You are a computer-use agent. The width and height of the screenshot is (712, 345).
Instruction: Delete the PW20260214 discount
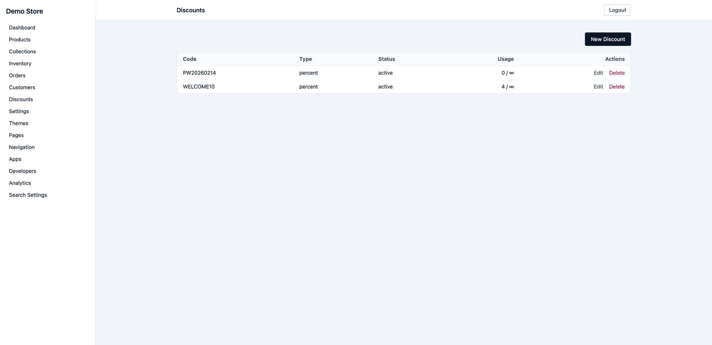(x=617, y=73)
